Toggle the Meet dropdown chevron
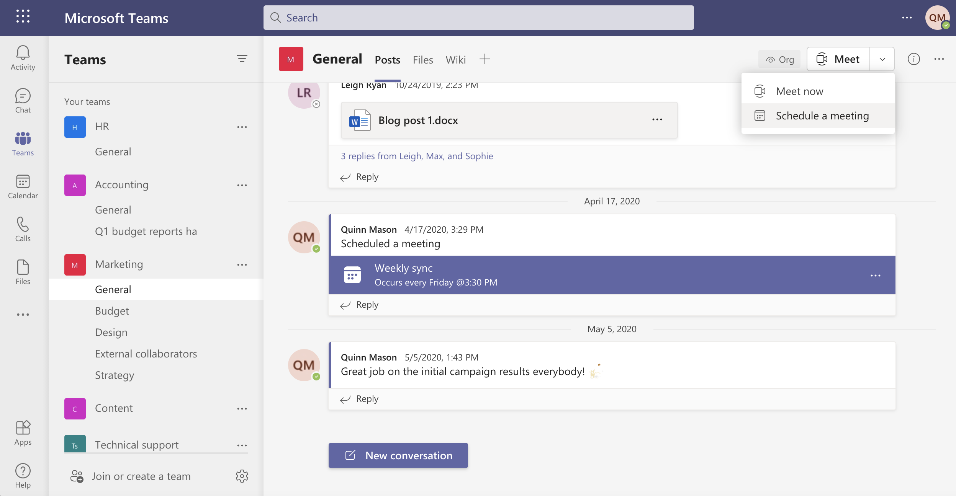956x496 pixels. pyautogui.click(x=882, y=59)
